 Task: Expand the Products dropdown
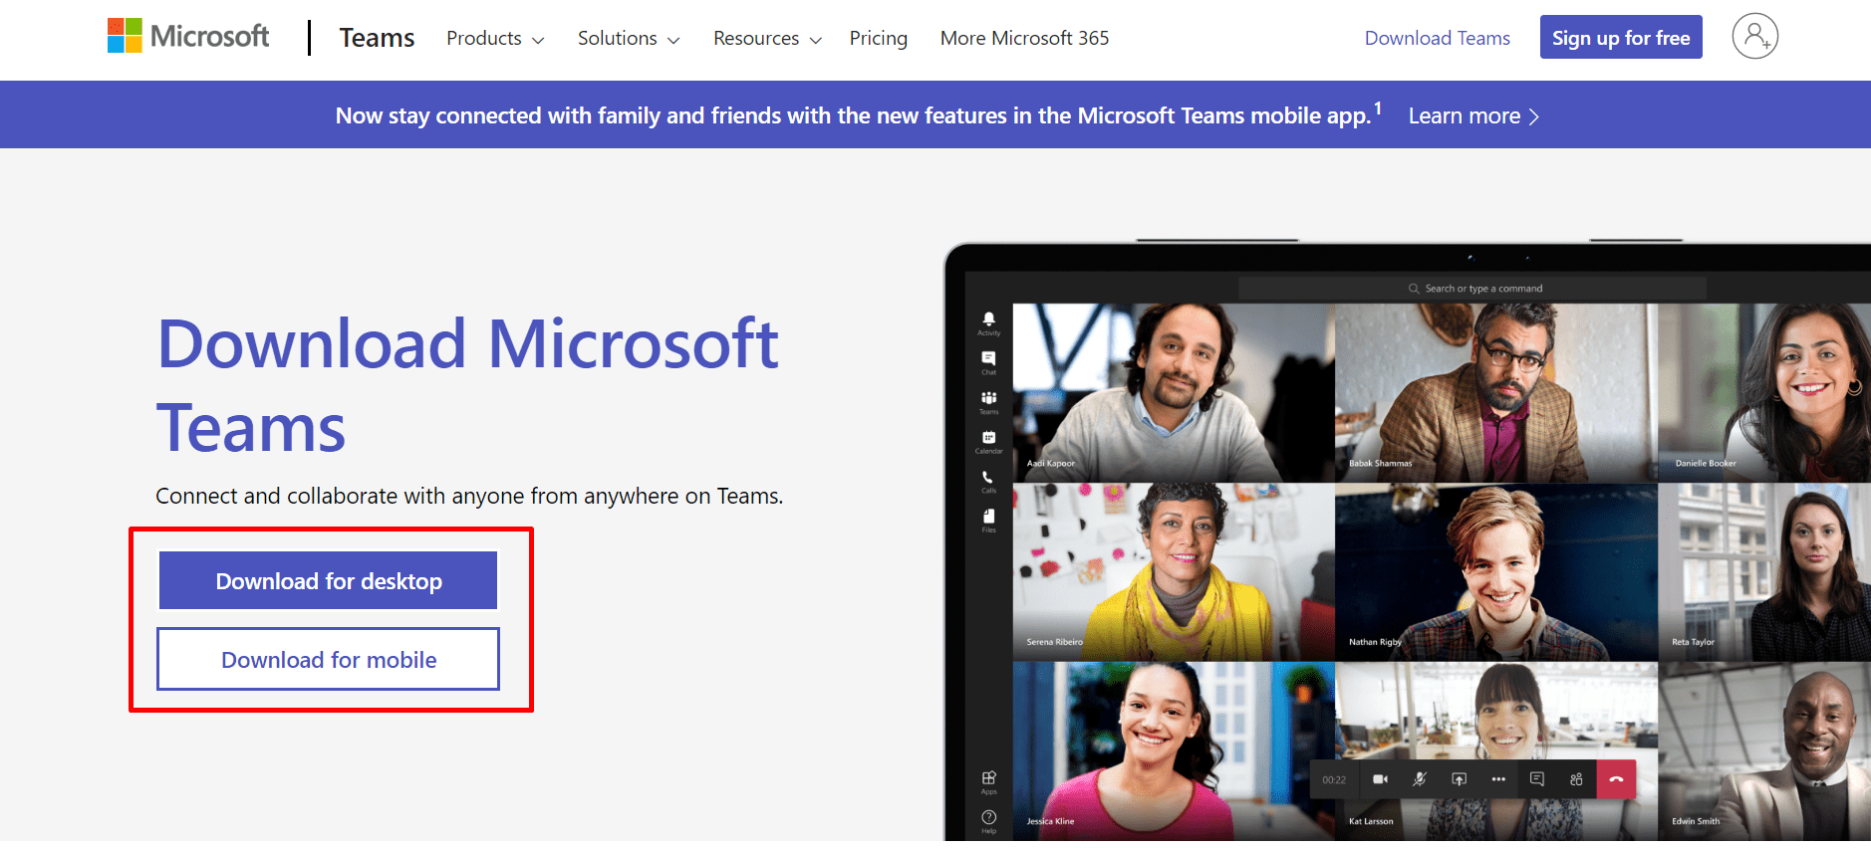pyautogui.click(x=495, y=38)
